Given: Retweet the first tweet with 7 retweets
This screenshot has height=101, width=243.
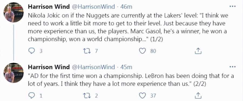Looking at the screenshot, I should [86, 51].
